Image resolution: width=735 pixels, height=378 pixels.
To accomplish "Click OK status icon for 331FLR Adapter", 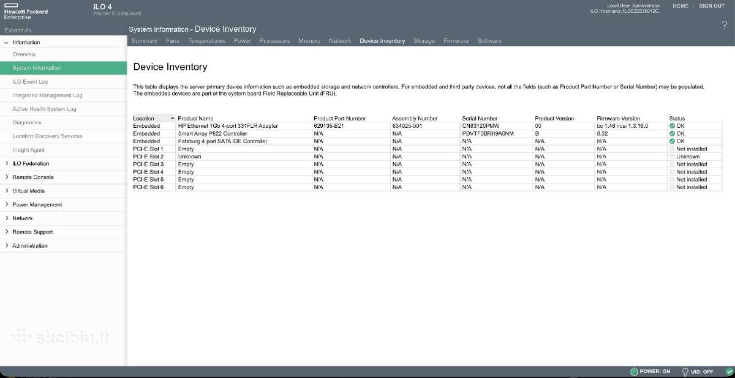I will click(672, 126).
